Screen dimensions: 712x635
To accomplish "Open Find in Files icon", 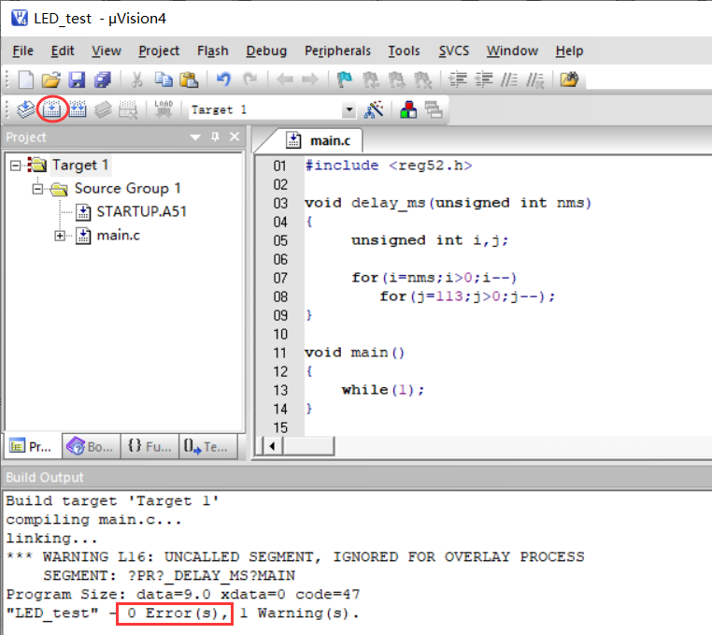I will coord(569,79).
